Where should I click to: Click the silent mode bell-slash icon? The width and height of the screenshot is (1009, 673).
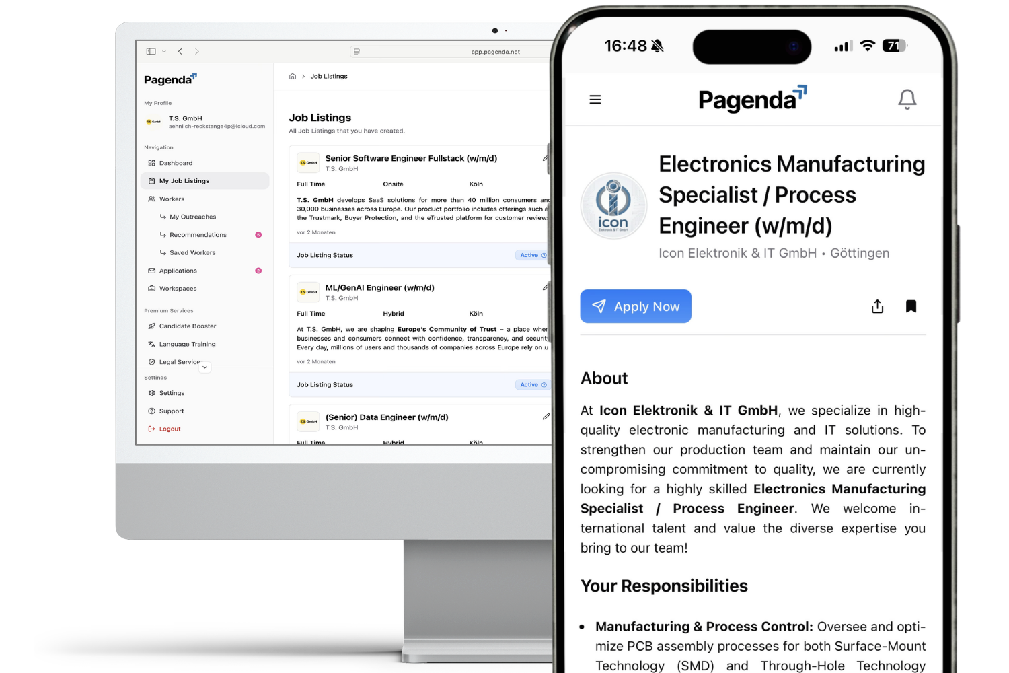pyautogui.click(x=657, y=46)
